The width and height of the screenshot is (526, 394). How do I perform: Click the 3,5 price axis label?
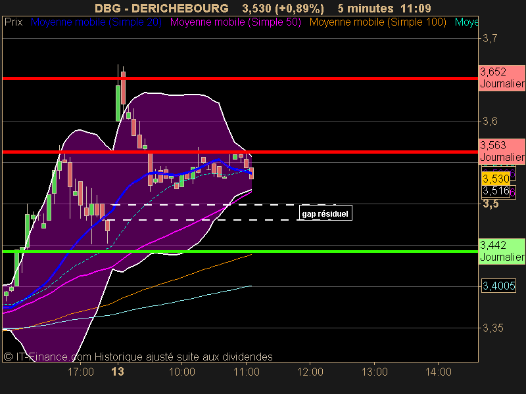click(490, 204)
